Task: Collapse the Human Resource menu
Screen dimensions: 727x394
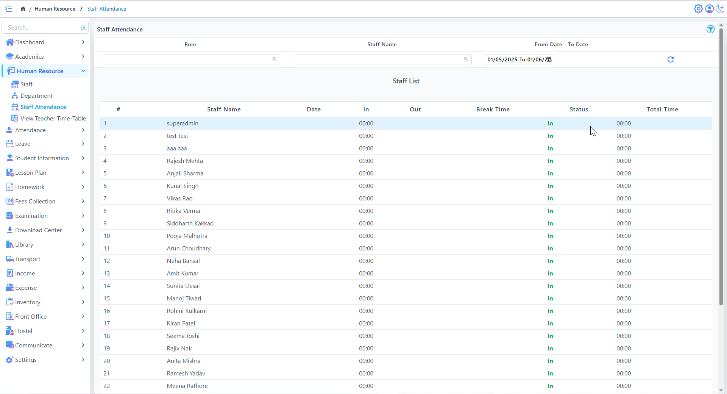Action: pos(83,71)
